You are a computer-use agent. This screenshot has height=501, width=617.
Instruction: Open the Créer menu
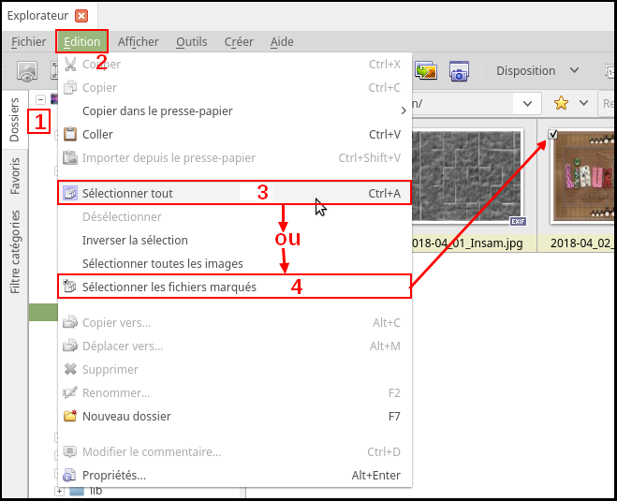pyautogui.click(x=239, y=42)
